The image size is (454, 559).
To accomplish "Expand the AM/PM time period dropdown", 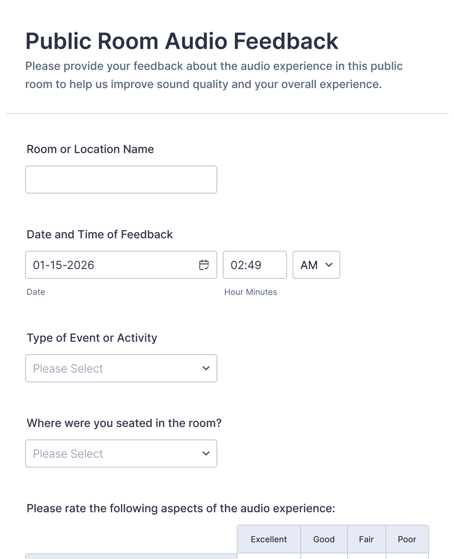I will (x=316, y=264).
